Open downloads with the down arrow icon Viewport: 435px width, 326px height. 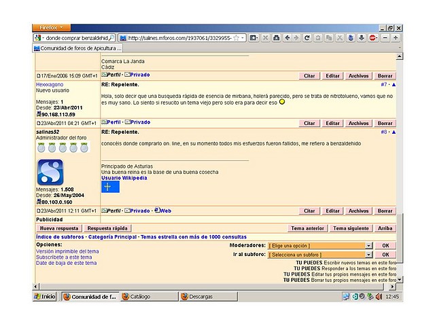click(x=362, y=38)
